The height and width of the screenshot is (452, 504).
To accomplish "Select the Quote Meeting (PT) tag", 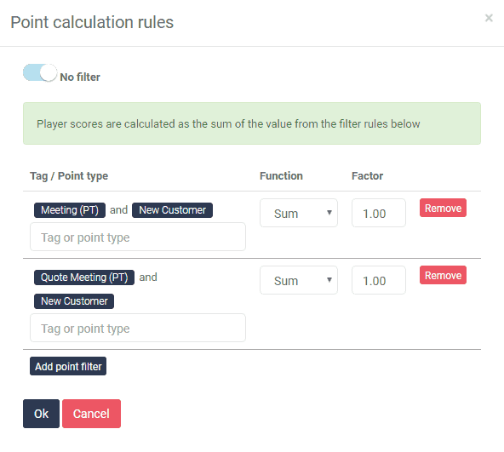I will tap(84, 277).
